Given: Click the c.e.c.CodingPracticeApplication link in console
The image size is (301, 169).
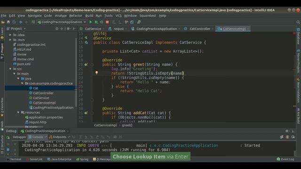Looking at the screenshot, I should tap(184, 146).
